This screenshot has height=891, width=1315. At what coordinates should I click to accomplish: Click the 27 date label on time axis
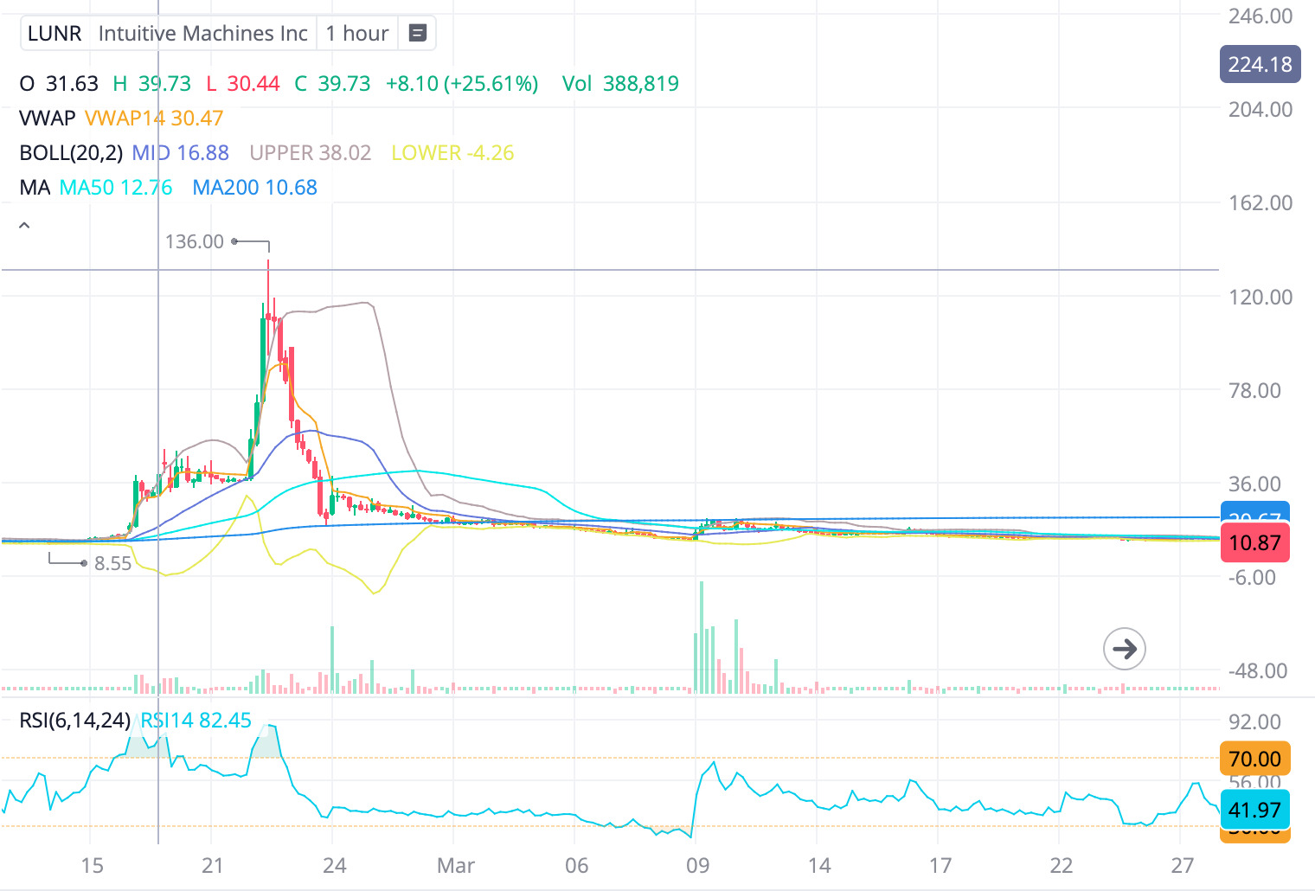pyautogui.click(x=1182, y=865)
